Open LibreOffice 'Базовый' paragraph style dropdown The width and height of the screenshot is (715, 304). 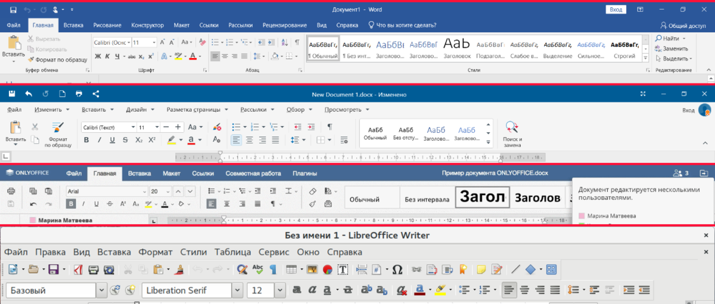pyautogui.click(x=101, y=290)
